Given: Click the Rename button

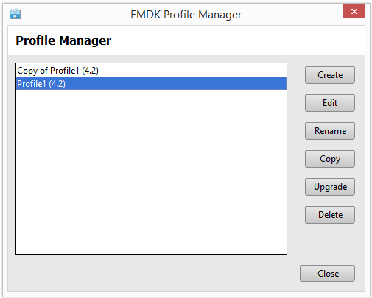Looking at the screenshot, I should coord(330,131).
